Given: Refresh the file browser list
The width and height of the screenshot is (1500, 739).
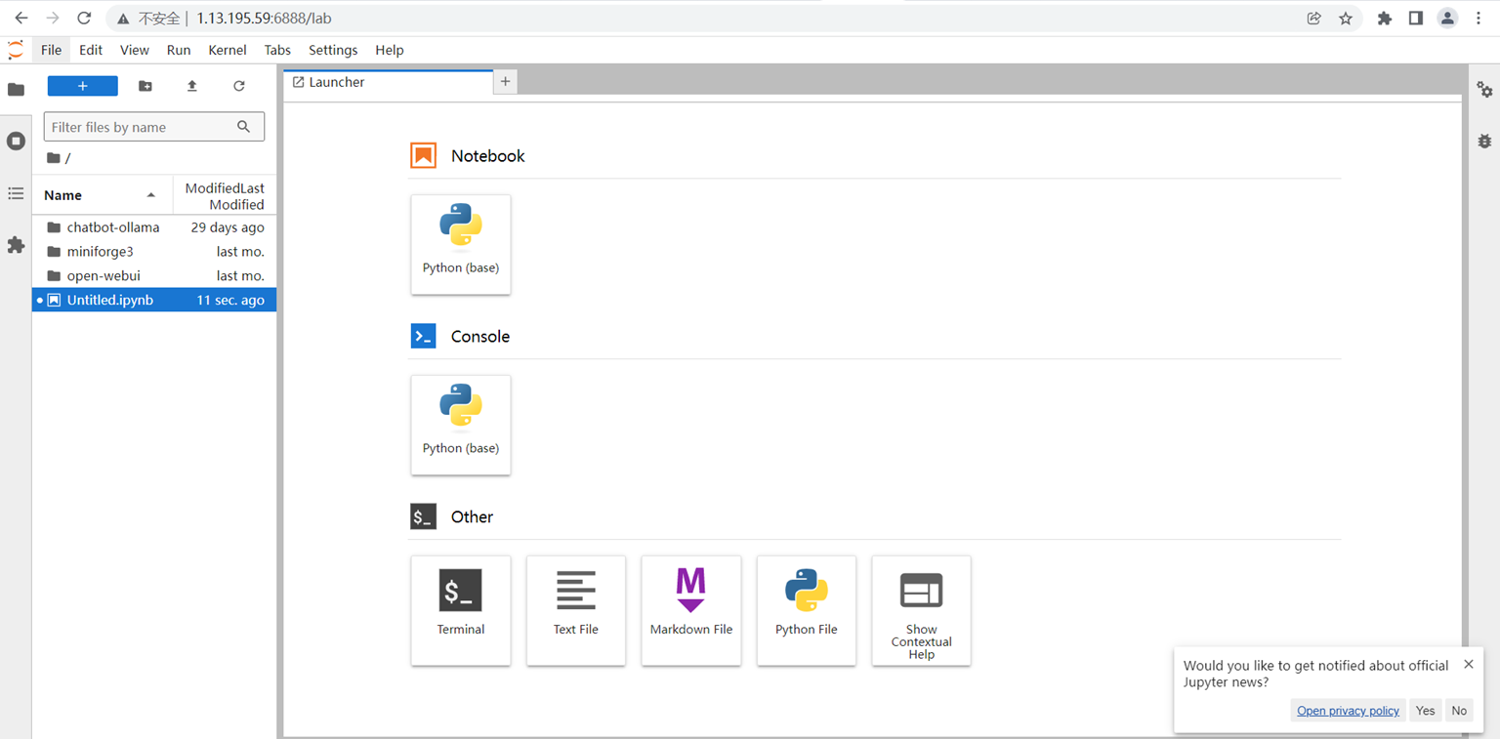Looking at the screenshot, I should coord(239,86).
